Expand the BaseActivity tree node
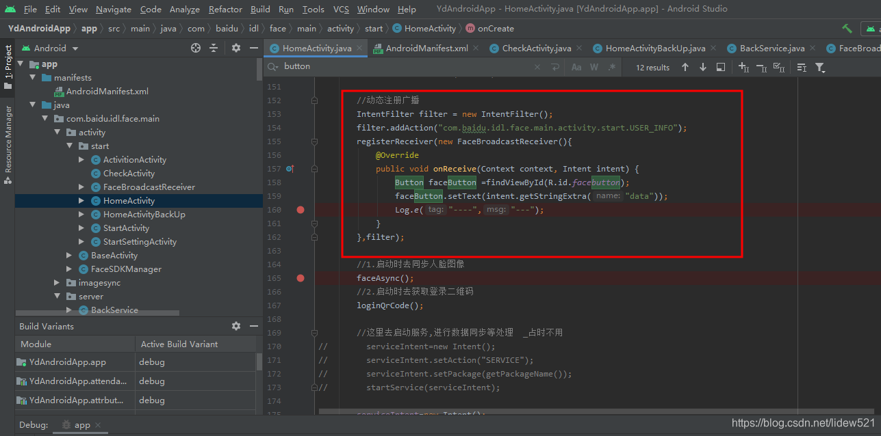This screenshot has height=436, width=881. tap(70, 256)
